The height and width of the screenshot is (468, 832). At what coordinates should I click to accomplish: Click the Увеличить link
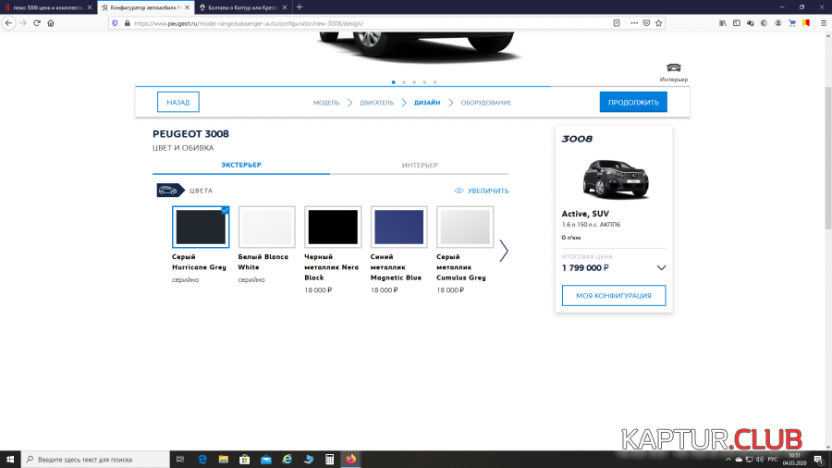click(x=487, y=191)
